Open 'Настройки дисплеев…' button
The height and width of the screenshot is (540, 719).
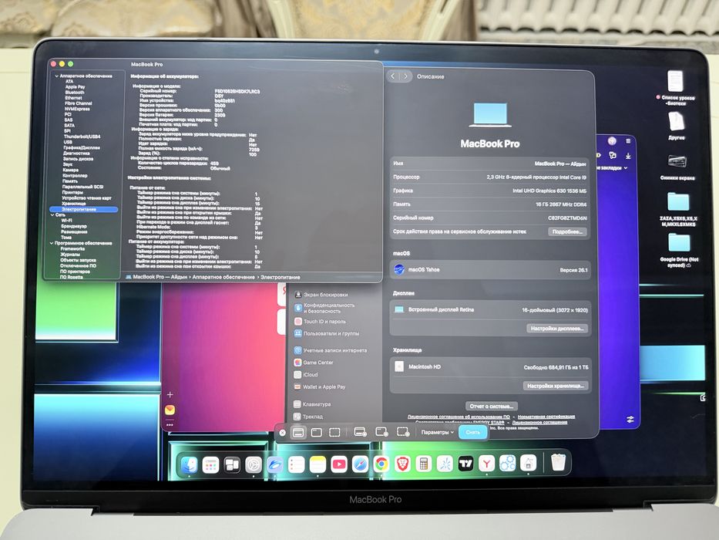click(557, 329)
